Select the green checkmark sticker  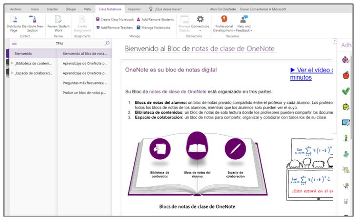point(346,91)
